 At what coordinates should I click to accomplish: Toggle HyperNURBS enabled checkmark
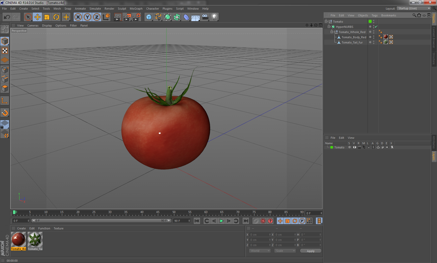[376, 27]
